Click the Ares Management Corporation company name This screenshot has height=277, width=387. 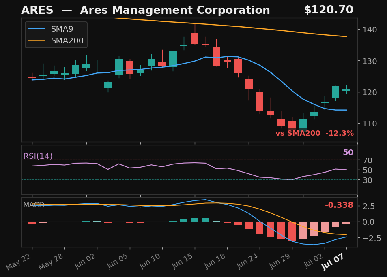[175, 10]
